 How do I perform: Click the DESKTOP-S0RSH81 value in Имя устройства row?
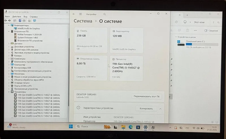pos(123,117)
